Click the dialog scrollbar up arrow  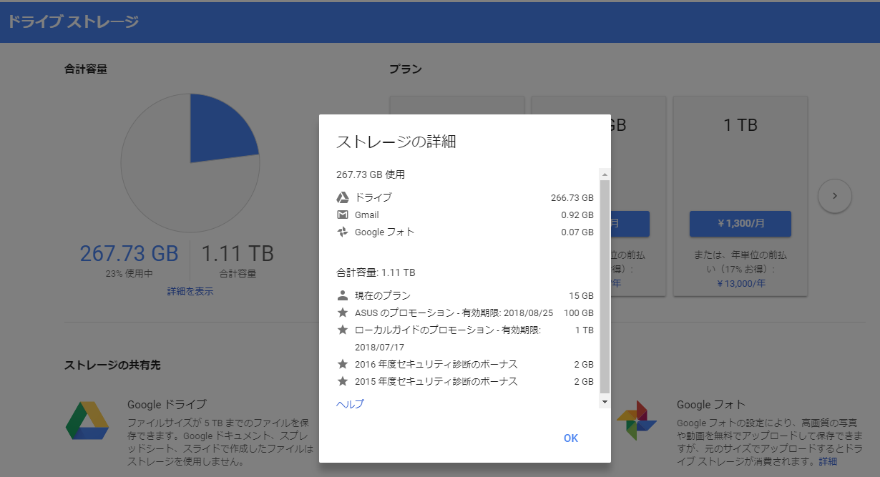tap(605, 174)
